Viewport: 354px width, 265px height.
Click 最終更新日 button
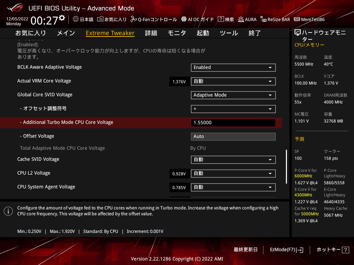pyautogui.click(x=245, y=250)
